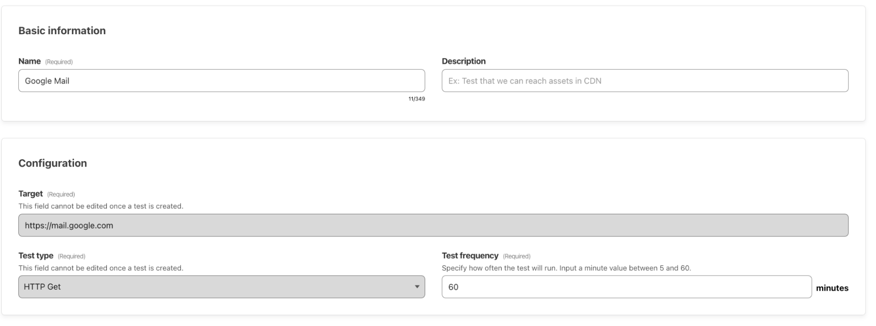Click the 11/349 character counter text
This screenshot has width=876, height=326.
point(416,99)
